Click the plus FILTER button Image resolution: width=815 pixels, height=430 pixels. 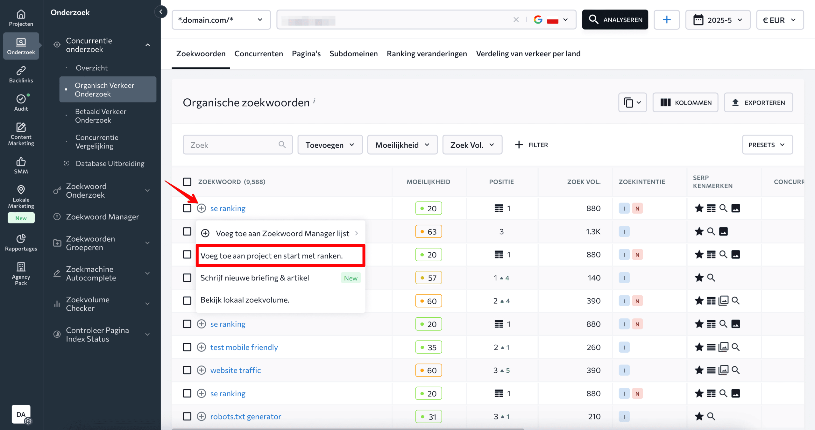coord(531,145)
